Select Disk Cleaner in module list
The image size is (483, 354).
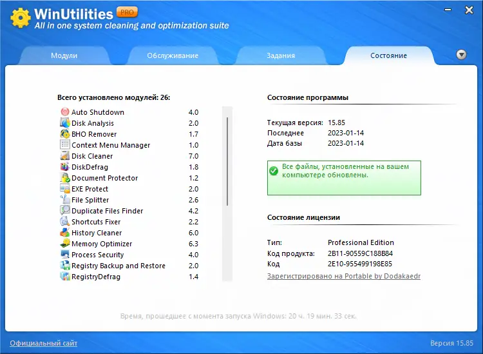click(92, 156)
